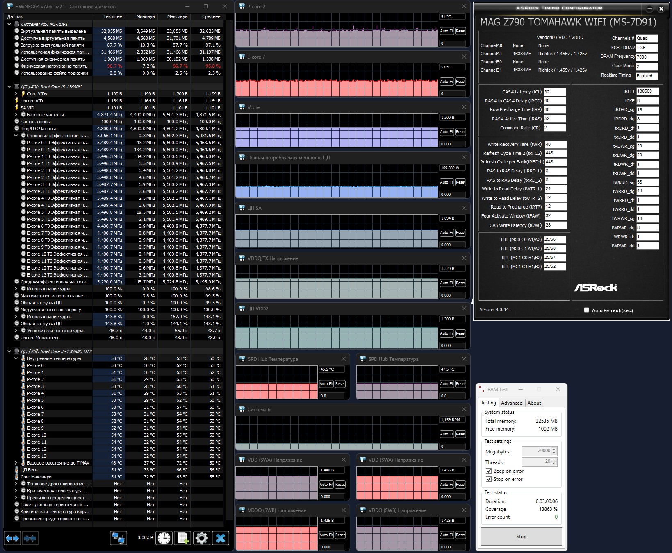This screenshot has width=672, height=553.
Task: Click the collapse-columns arrows icon in HWiNFO toolbar
Action: point(30,538)
